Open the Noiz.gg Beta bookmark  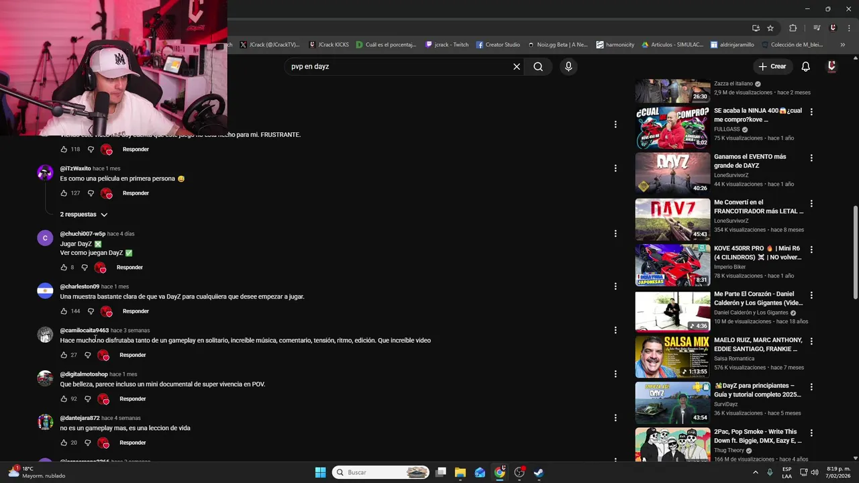point(558,45)
